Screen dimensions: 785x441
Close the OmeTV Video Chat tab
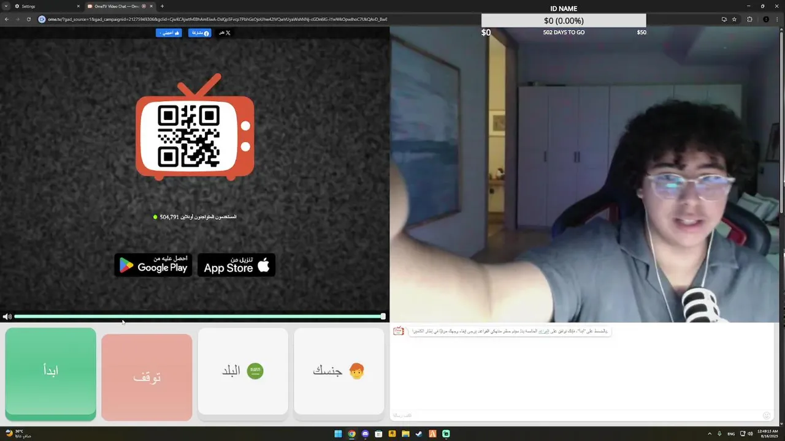pyautogui.click(x=151, y=6)
